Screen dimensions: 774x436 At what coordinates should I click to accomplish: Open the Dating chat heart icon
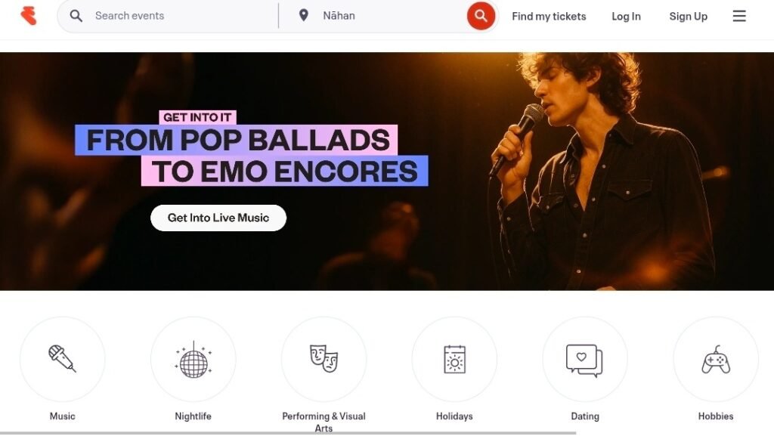[x=585, y=359]
